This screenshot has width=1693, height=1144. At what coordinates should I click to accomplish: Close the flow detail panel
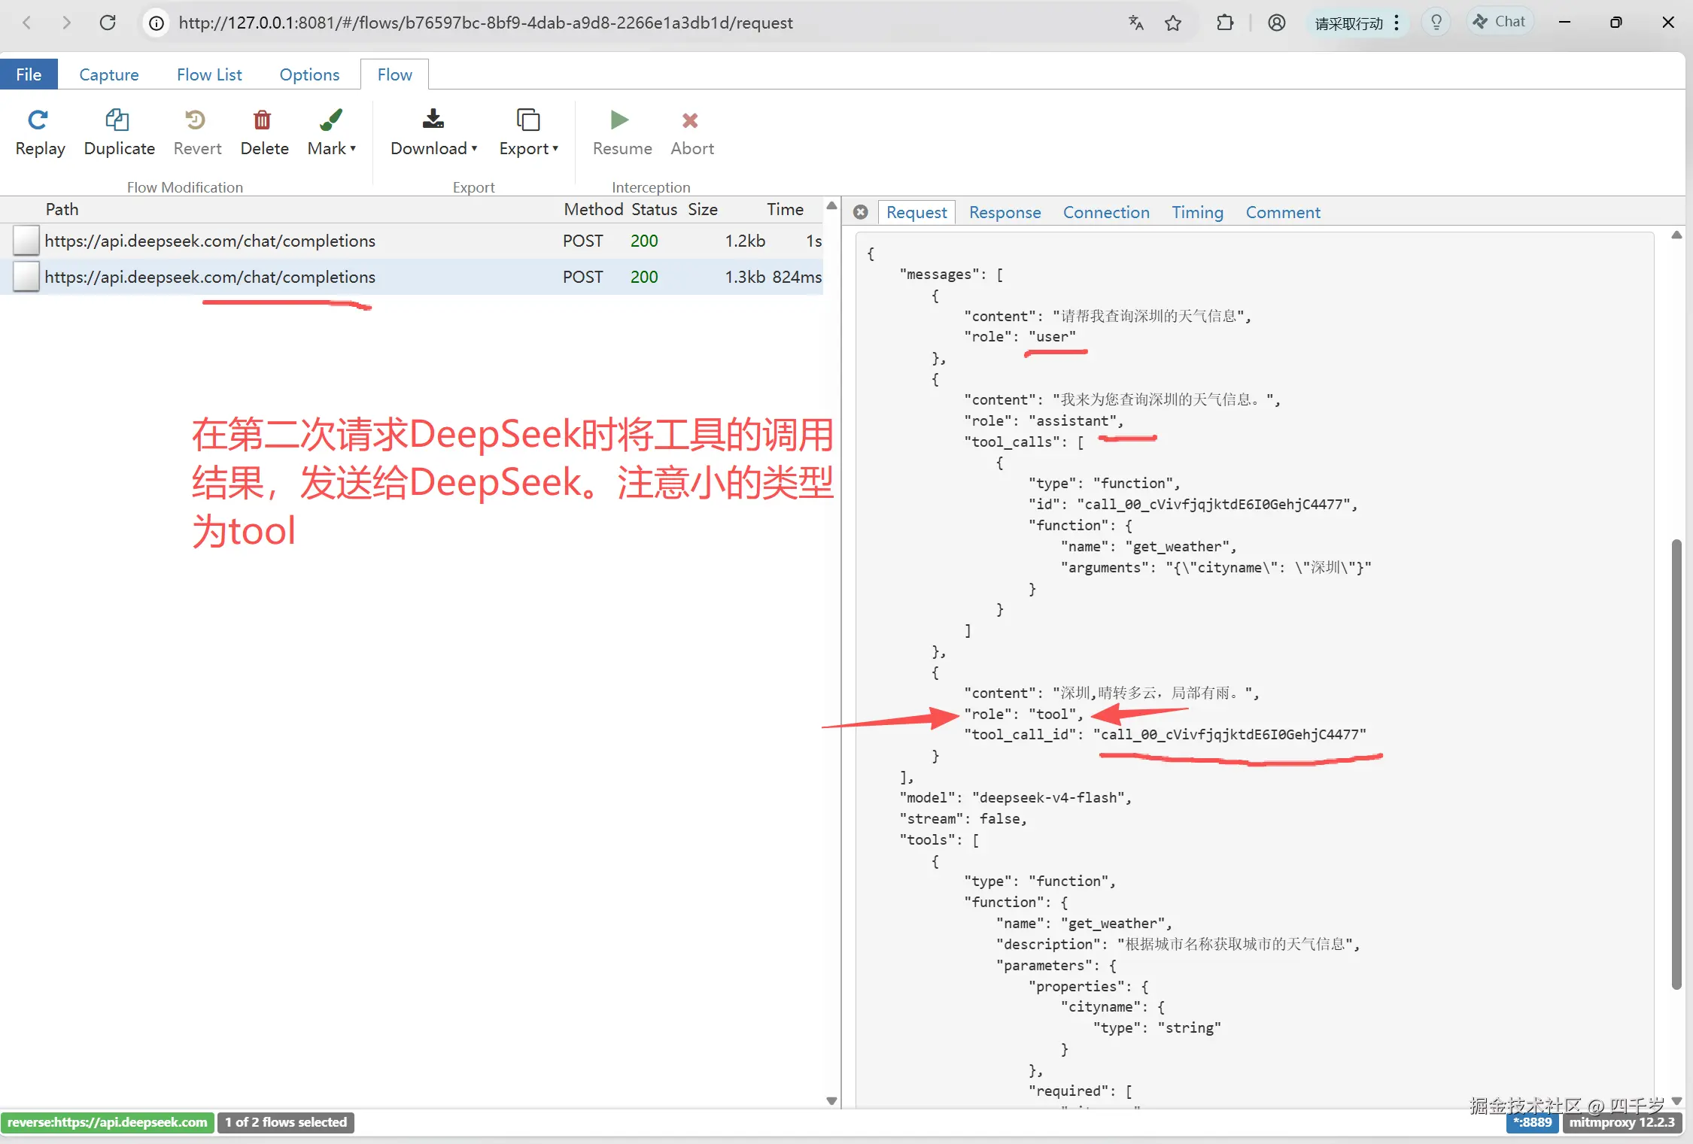pos(861,213)
